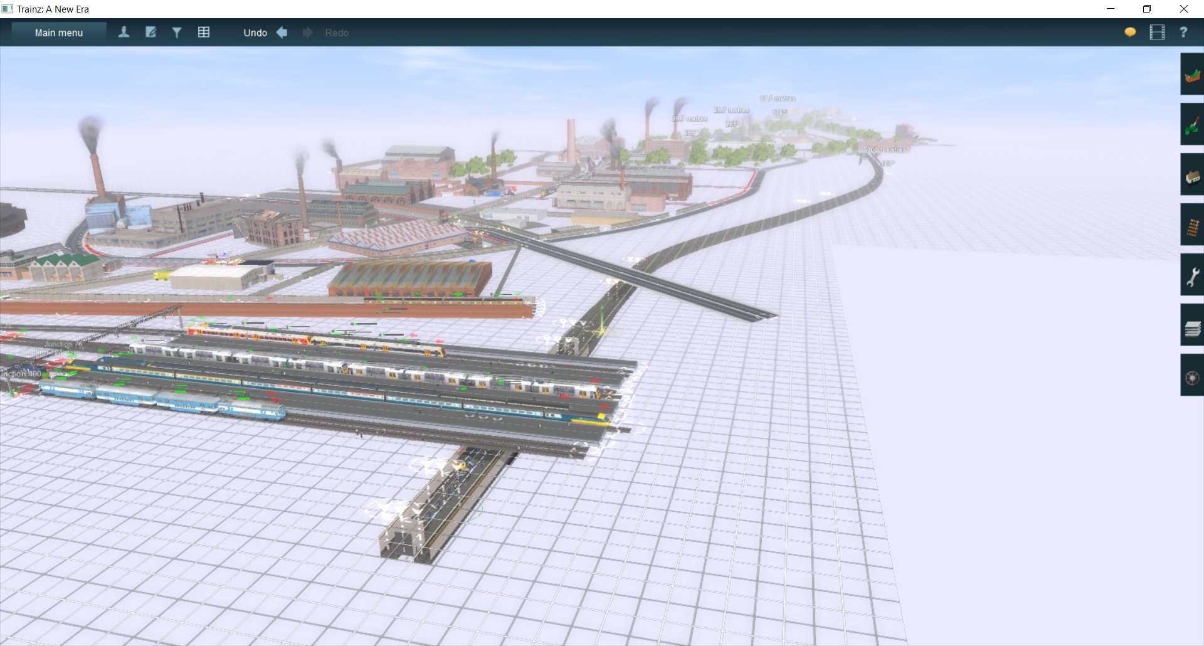
Task: Open the Objects building tools tab
Action: [x=1192, y=174]
